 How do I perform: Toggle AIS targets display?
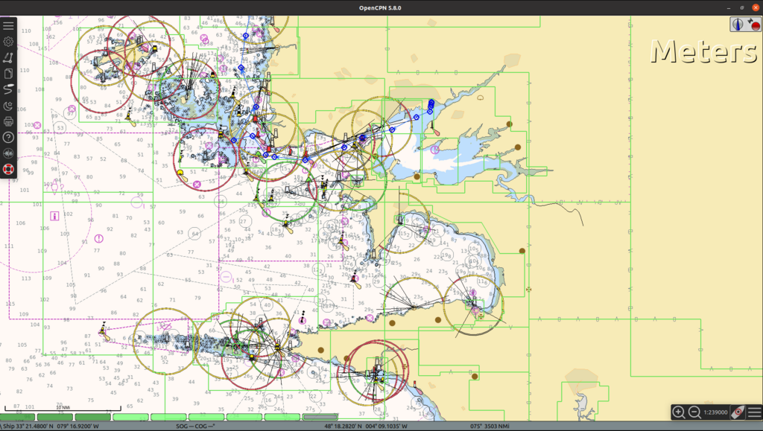pos(8,153)
